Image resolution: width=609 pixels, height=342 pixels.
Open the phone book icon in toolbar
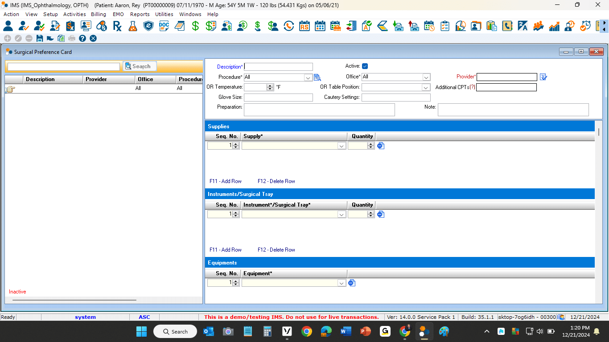507,26
